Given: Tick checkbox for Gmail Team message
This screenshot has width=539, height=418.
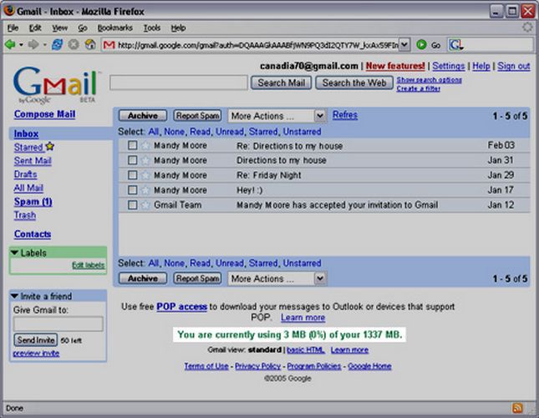Looking at the screenshot, I should coord(132,205).
